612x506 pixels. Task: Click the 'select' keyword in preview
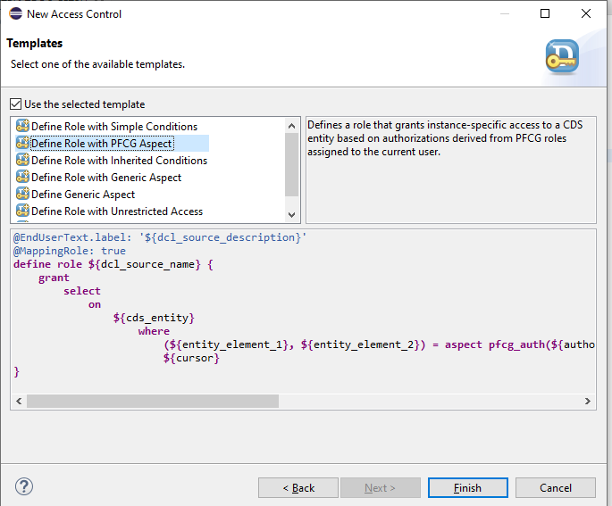tap(82, 291)
